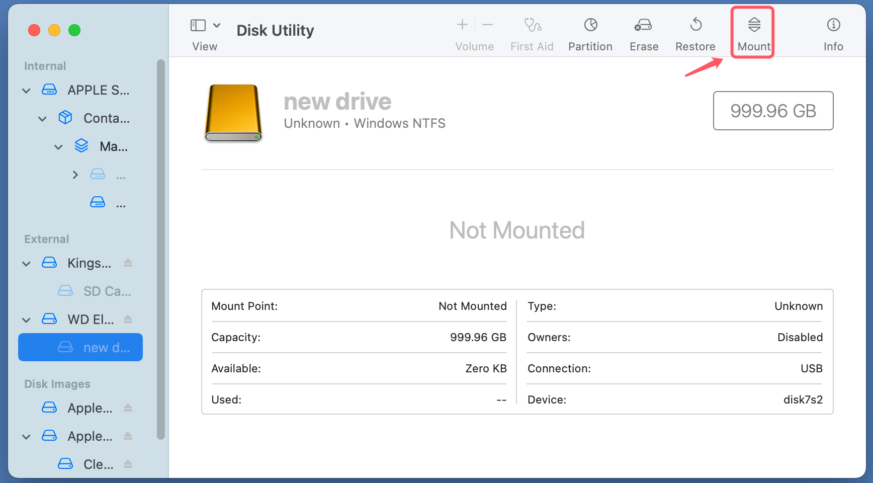Image resolution: width=873 pixels, height=483 pixels.
Task: Eject the Clean disk image
Action: [x=128, y=464]
